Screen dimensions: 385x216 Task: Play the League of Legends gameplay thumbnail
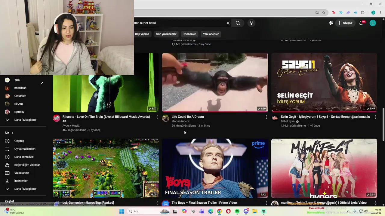pyautogui.click(x=106, y=168)
